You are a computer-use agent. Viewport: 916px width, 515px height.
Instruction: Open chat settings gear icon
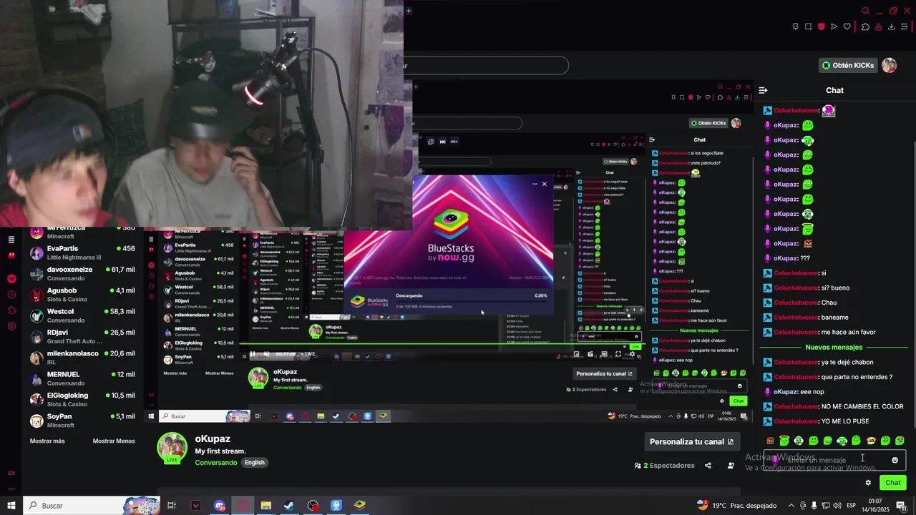(x=868, y=483)
